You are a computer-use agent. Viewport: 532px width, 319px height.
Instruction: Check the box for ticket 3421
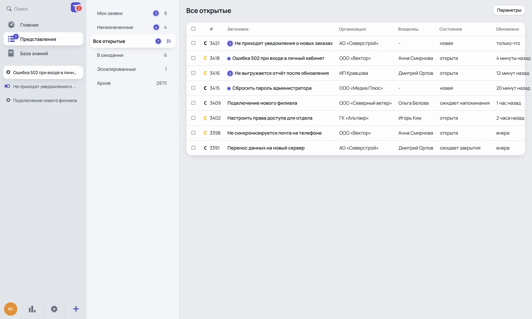click(x=193, y=43)
